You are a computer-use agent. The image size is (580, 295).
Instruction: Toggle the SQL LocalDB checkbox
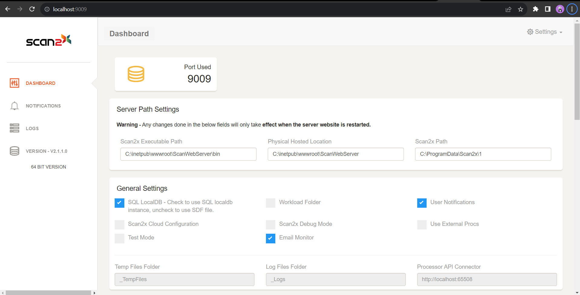coord(120,203)
